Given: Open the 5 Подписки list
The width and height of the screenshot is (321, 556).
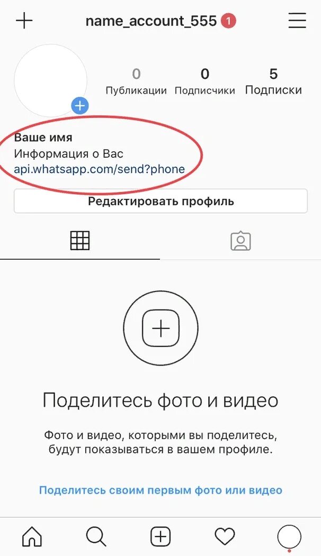Looking at the screenshot, I should [x=273, y=82].
